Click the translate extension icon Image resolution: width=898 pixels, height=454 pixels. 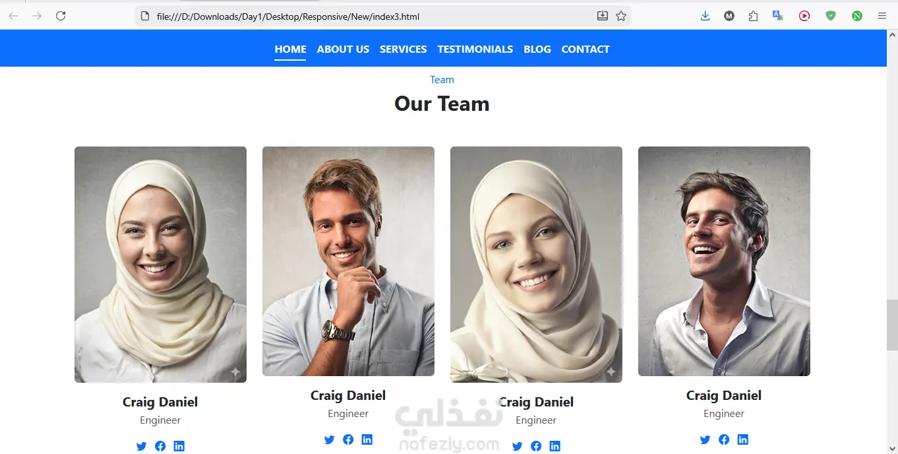point(778,16)
